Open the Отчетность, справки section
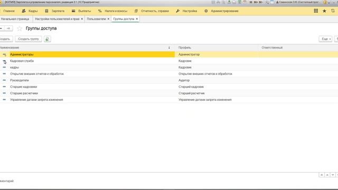The height and width of the screenshot is (190, 338). point(155,11)
